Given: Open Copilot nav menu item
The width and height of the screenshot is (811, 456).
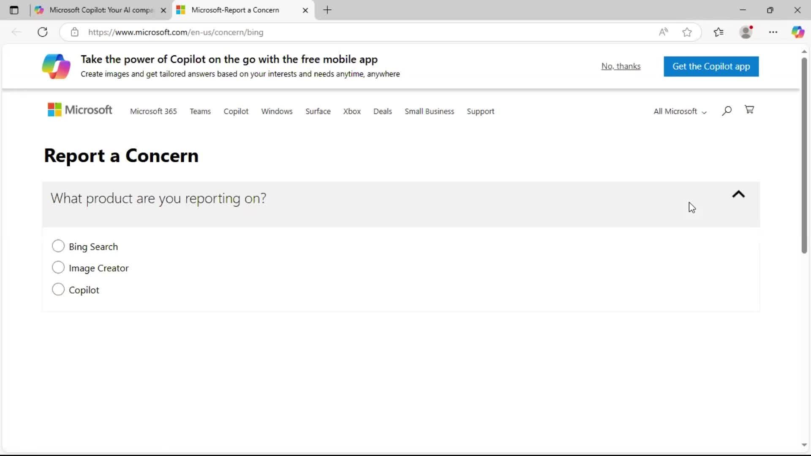Looking at the screenshot, I should [x=236, y=111].
